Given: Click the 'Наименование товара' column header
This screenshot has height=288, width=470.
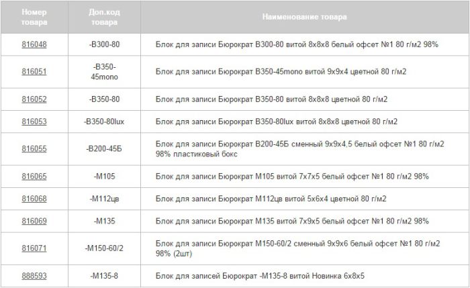Looking at the screenshot, I should coord(305,17).
